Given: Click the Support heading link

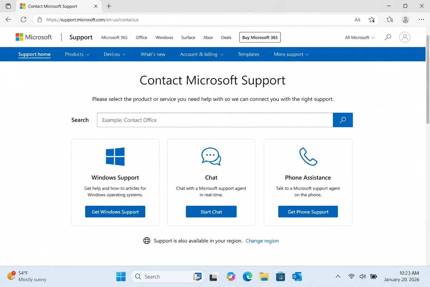Looking at the screenshot, I should click(81, 37).
